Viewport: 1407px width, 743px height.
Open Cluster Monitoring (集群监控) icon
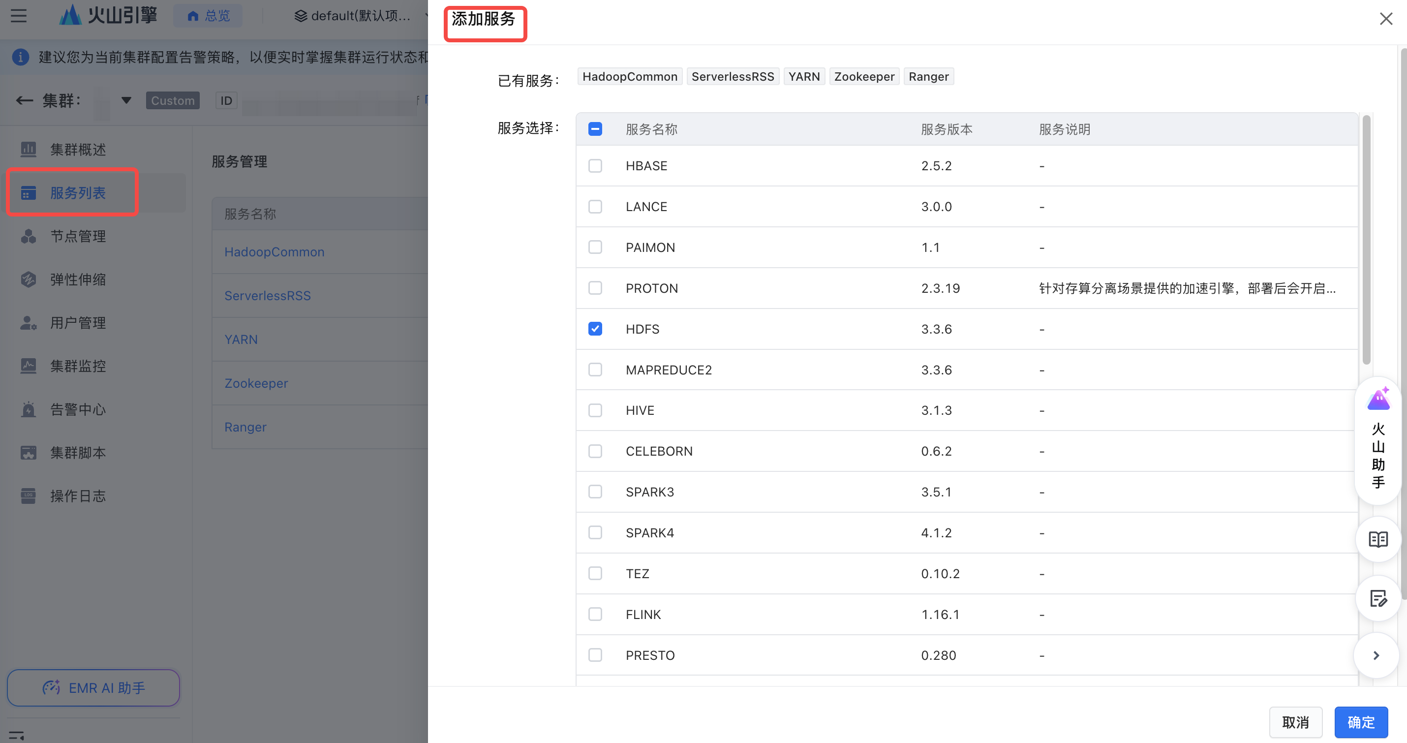coord(29,366)
